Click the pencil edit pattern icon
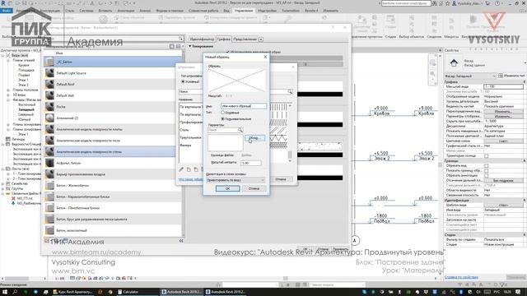Screen dimensions: 527x296 coord(181,169)
